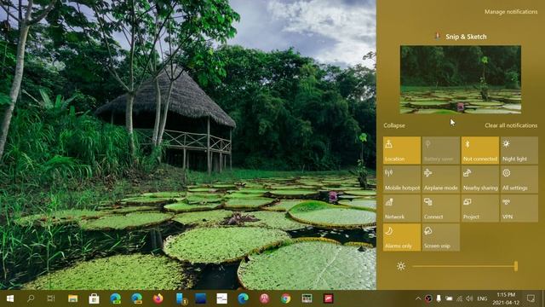The image size is (545, 307).
Task: Toggle Bluetooth Not connected tile
Action: coord(480,150)
